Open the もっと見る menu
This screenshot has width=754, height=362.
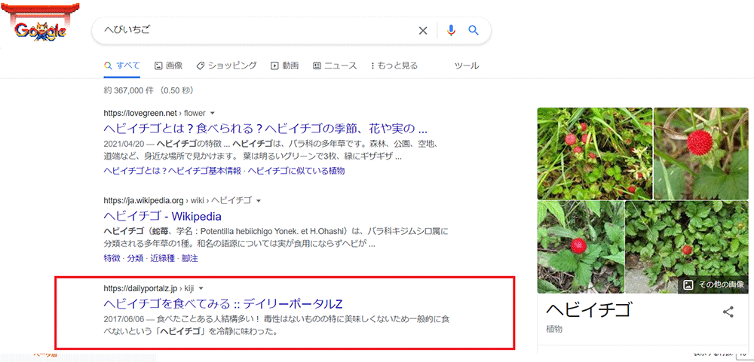pyautogui.click(x=394, y=65)
